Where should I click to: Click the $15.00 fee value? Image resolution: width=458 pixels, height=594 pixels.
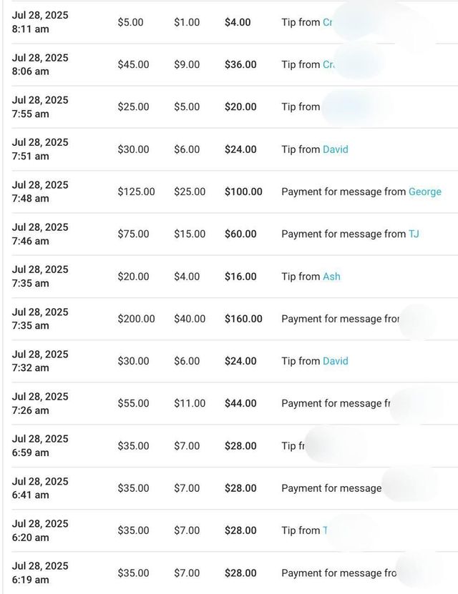190,234
